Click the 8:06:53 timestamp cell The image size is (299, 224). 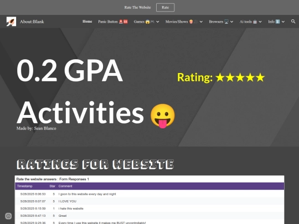tap(33, 194)
